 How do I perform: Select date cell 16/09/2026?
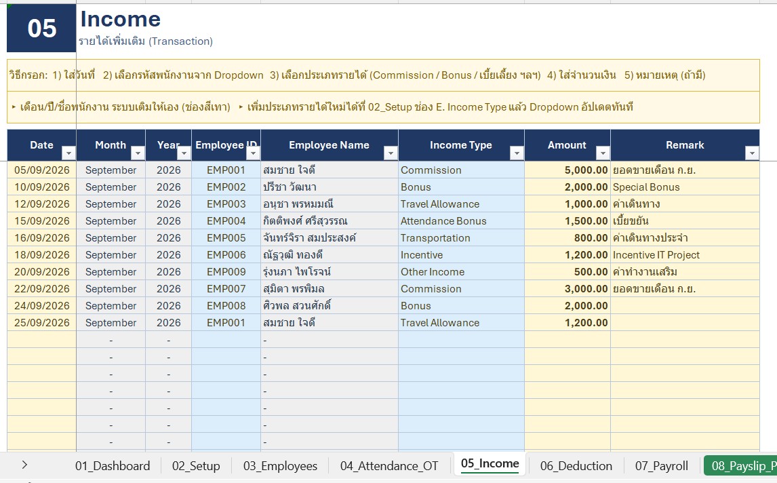41,237
